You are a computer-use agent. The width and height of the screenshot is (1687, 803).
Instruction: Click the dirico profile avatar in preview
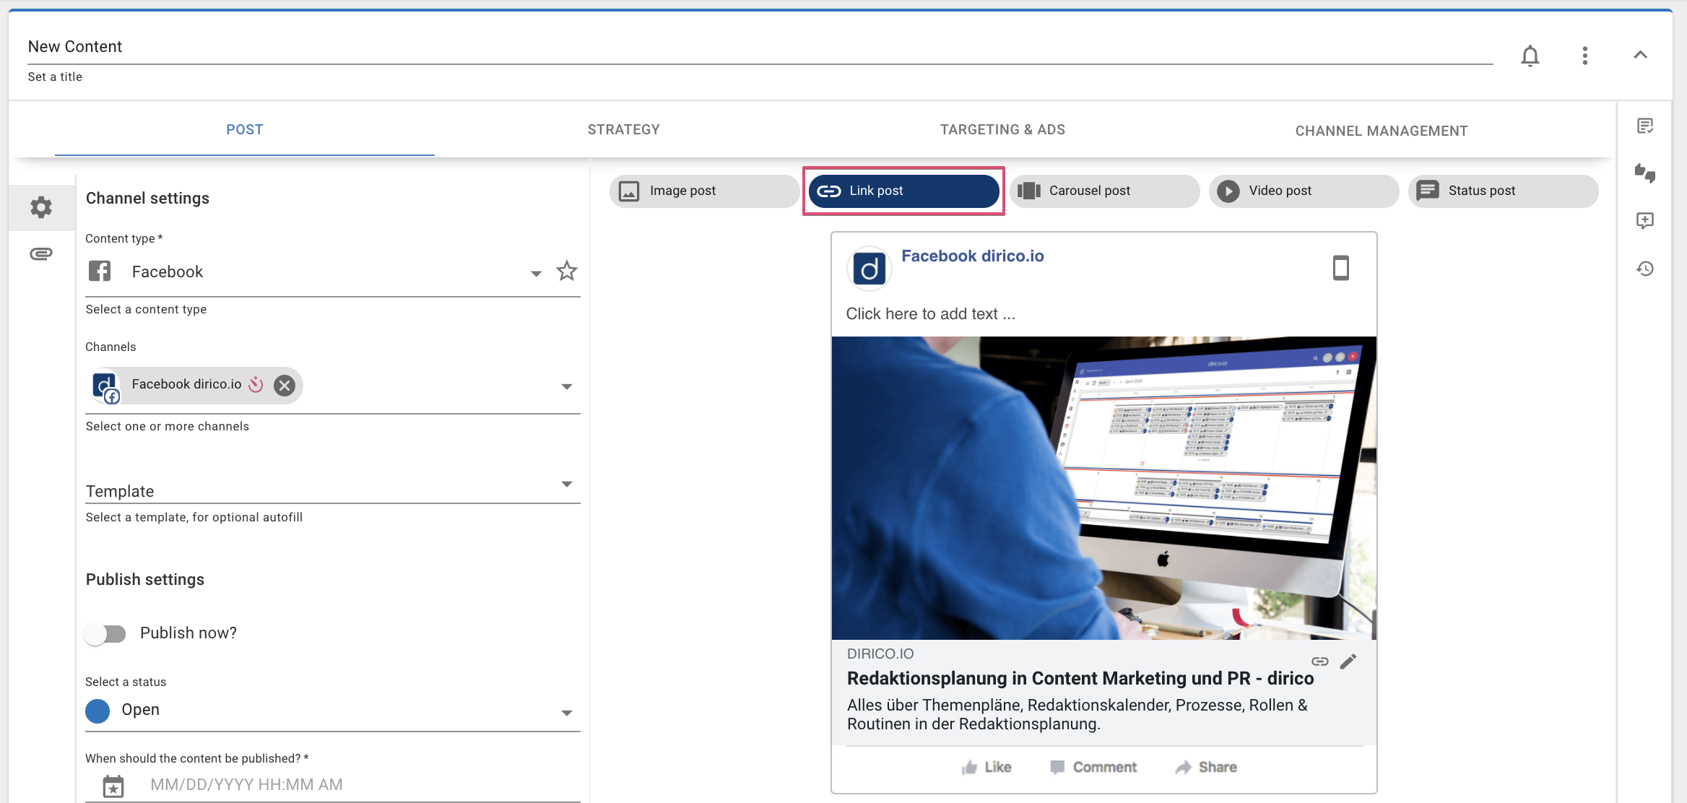pyautogui.click(x=869, y=269)
